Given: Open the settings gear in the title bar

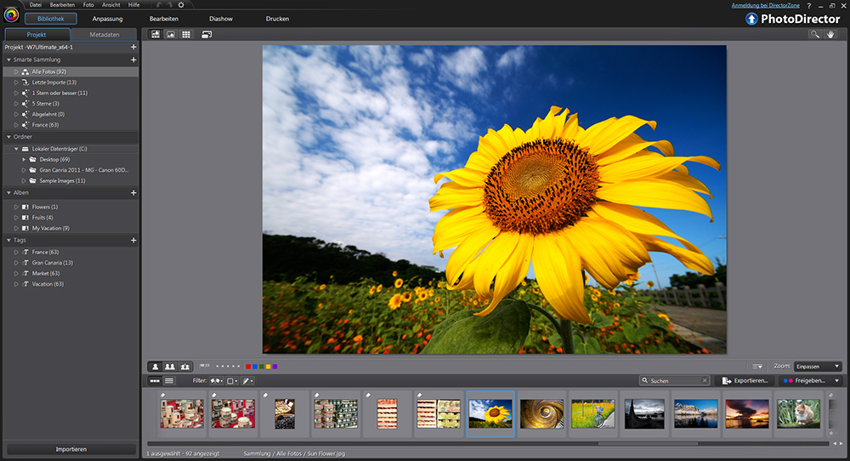Looking at the screenshot, I should pyautogui.click(x=180, y=5).
